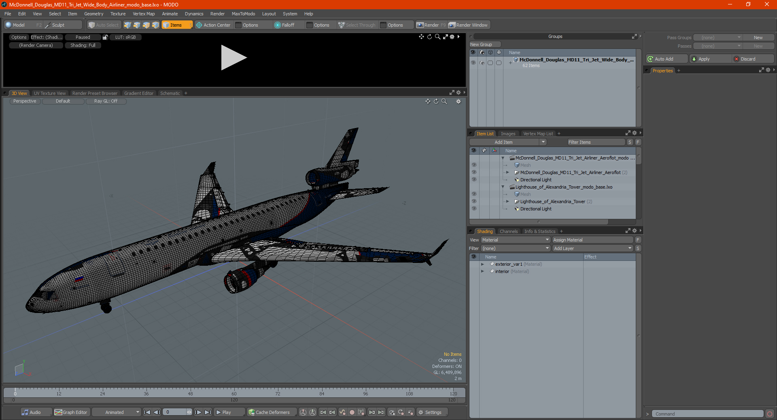Screen dimensions: 777x420
Task: Hide the first Directional Light
Action: pos(474,180)
